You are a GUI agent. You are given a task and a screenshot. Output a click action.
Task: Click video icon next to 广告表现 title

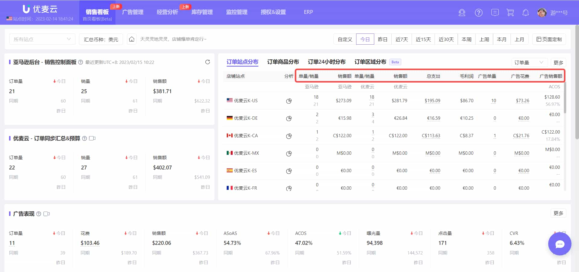(46, 214)
